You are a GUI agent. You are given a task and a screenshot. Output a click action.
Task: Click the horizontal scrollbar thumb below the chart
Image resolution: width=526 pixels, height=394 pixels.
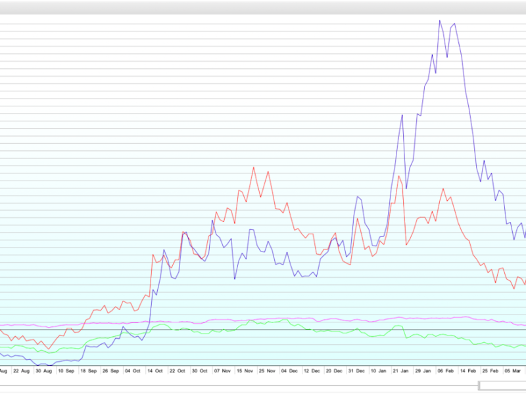pos(502,385)
